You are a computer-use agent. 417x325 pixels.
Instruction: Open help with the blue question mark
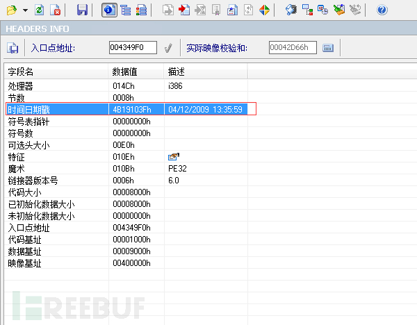click(382, 10)
